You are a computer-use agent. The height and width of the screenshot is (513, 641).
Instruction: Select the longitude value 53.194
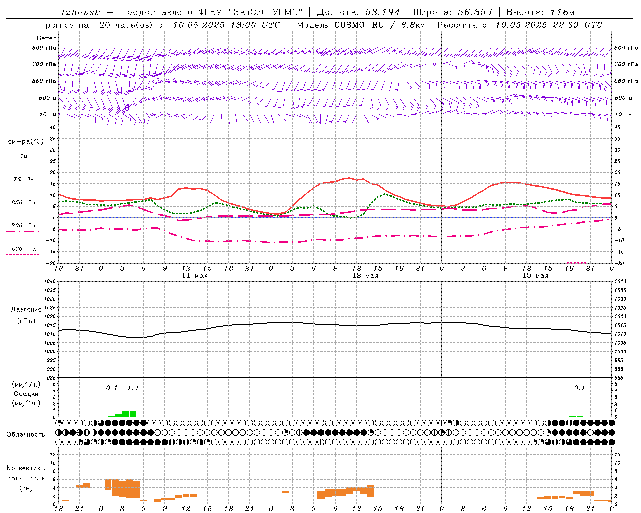tap(383, 12)
